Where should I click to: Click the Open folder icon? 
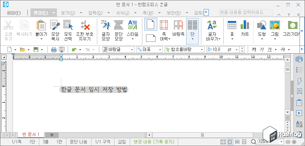coord(23,50)
